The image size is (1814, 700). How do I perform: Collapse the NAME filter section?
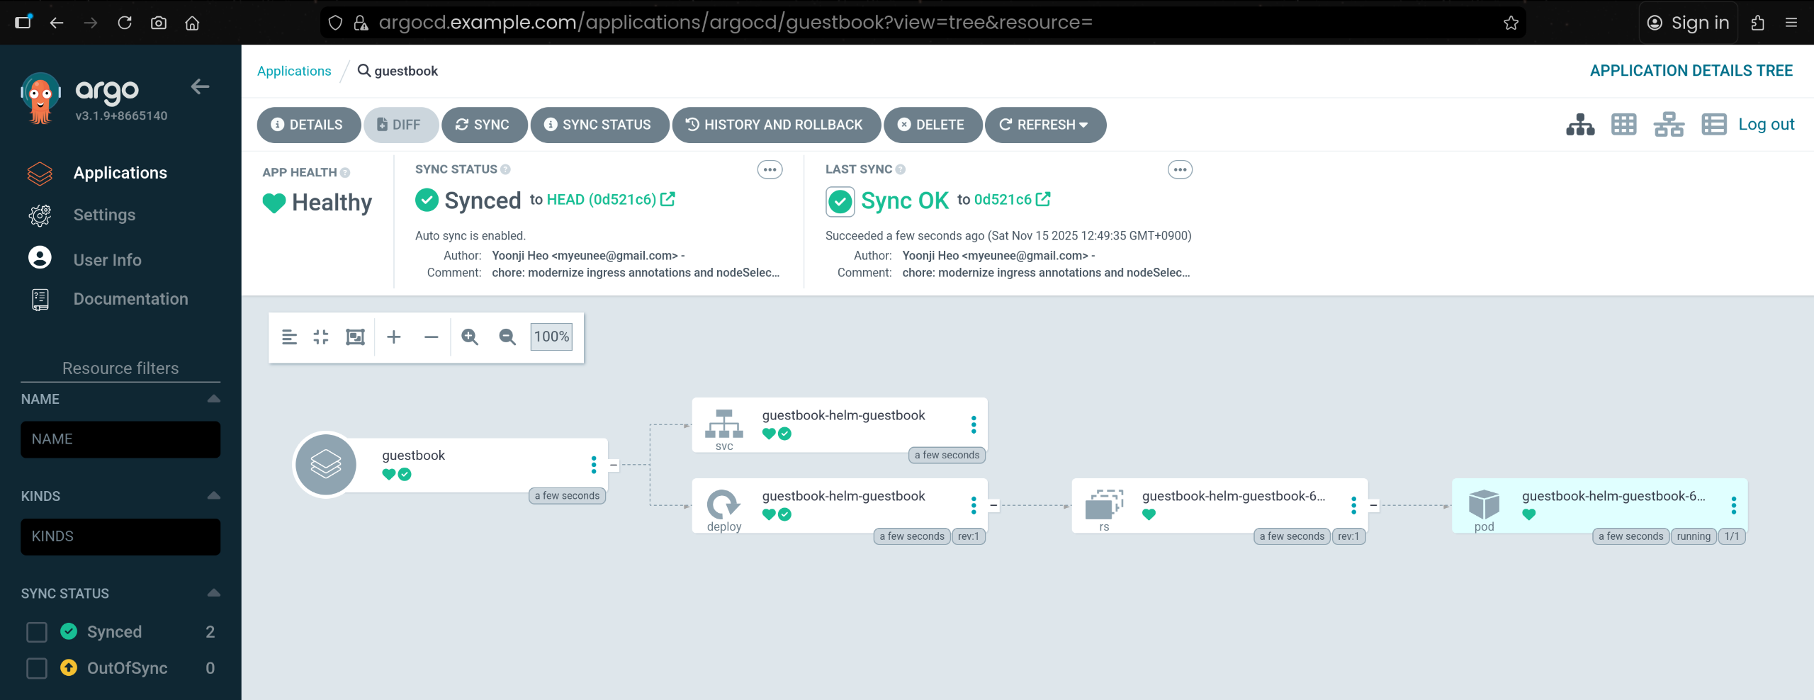pyautogui.click(x=213, y=399)
